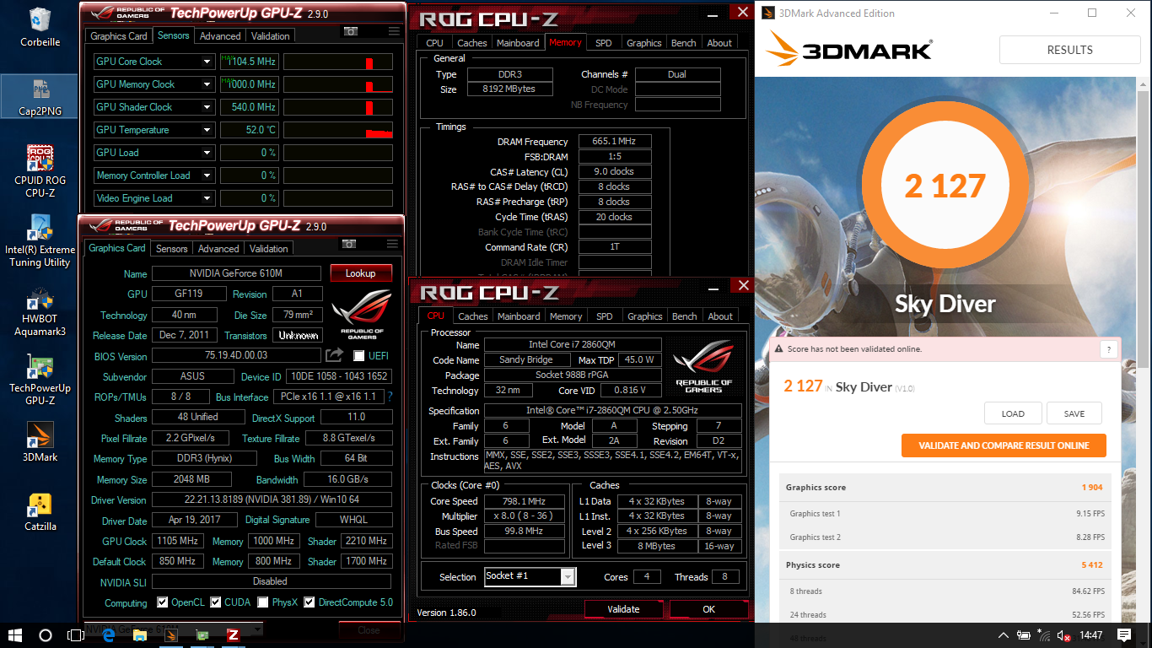Image resolution: width=1152 pixels, height=648 pixels.
Task: Open the Action Center notification icon
Action: pyautogui.click(x=1124, y=634)
